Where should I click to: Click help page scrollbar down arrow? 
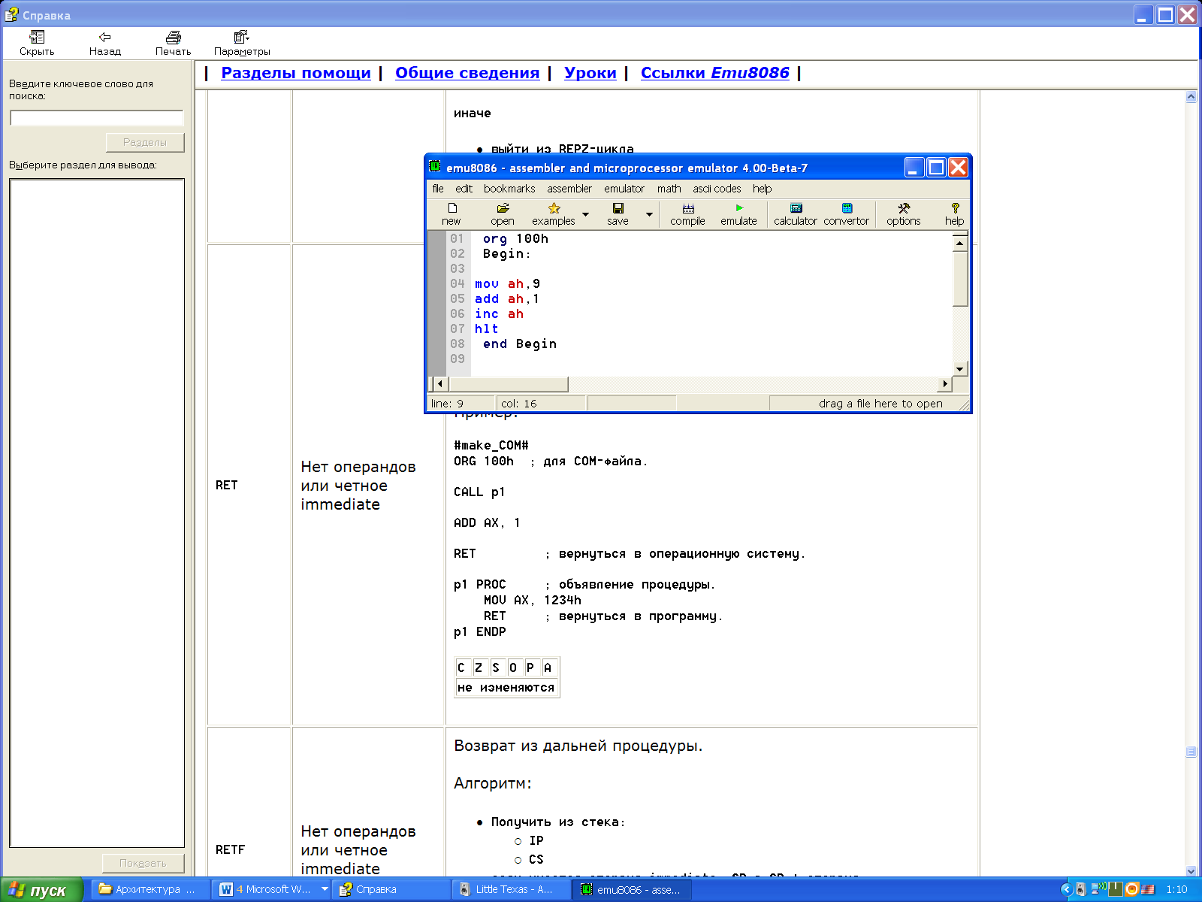click(x=1191, y=870)
